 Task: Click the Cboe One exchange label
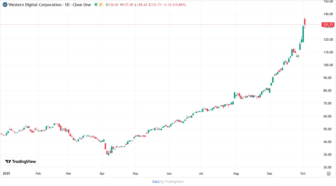(x=82, y=5)
